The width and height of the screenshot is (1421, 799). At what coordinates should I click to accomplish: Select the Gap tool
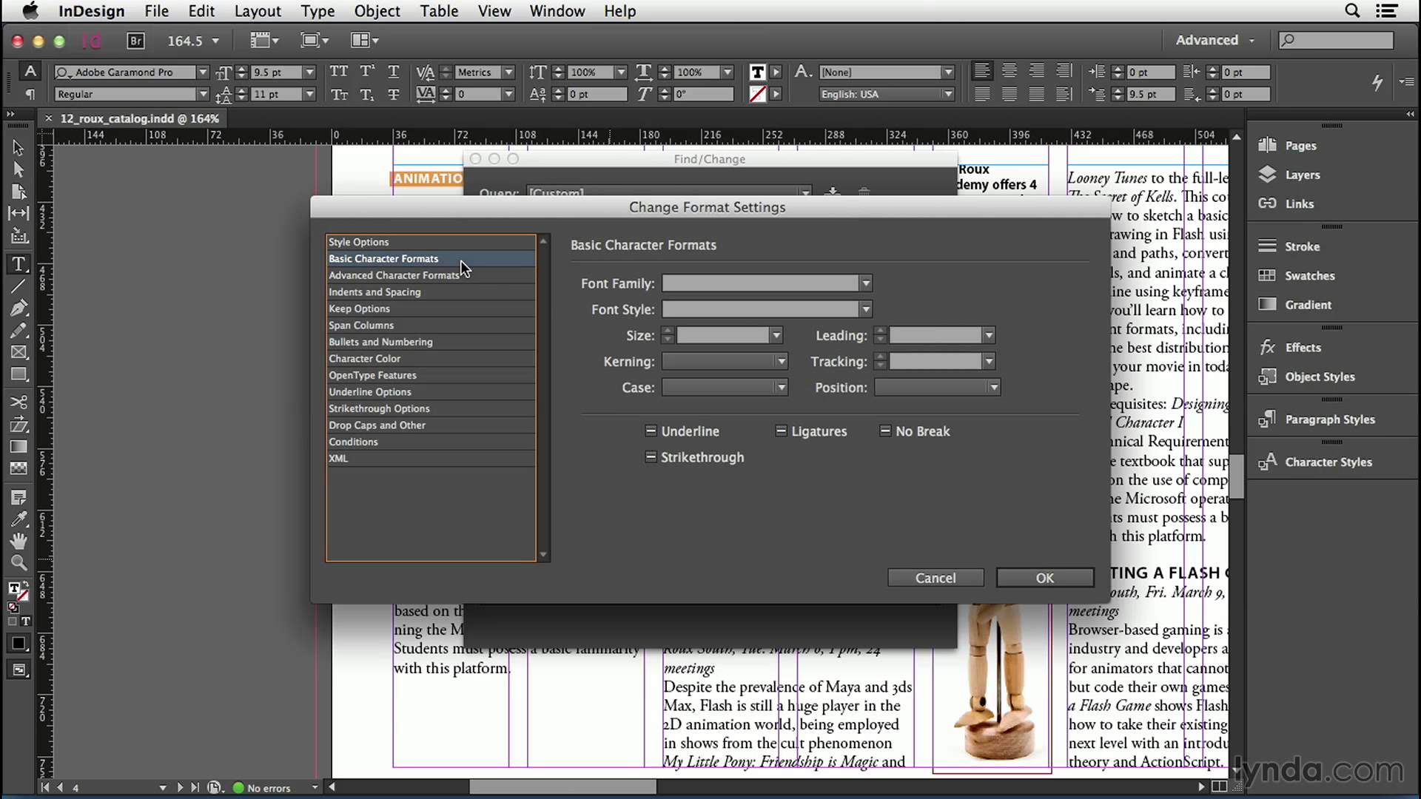coord(19,213)
